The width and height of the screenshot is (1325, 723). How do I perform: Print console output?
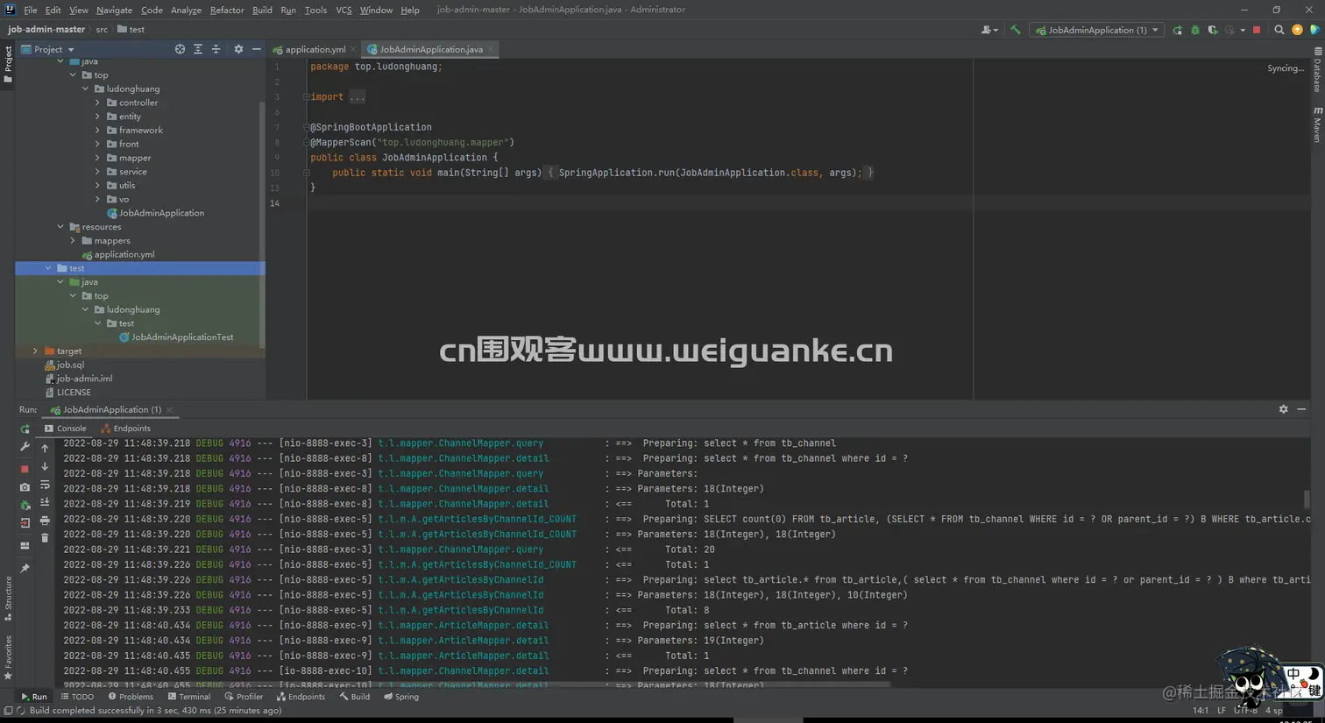pos(45,521)
